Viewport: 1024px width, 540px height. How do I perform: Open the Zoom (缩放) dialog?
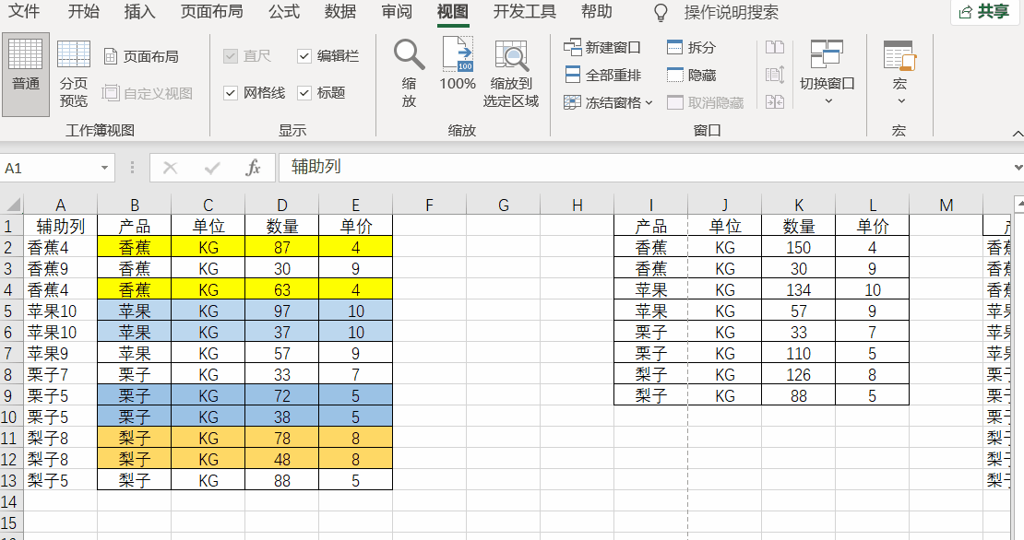click(409, 73)
